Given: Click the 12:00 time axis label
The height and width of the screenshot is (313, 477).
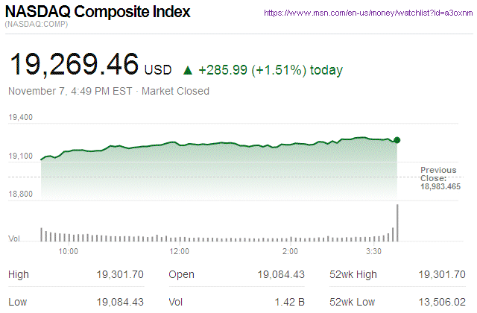Looking at the screenshot, I should click(180, 252).
